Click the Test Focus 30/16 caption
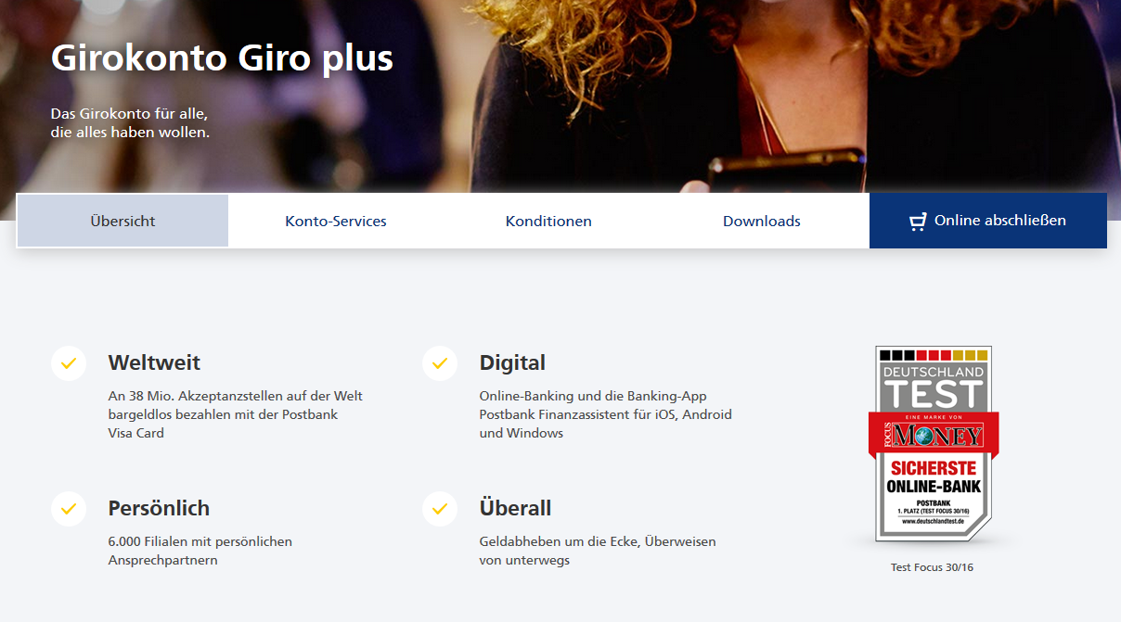The image size is (1121, 622). (932, 566)
